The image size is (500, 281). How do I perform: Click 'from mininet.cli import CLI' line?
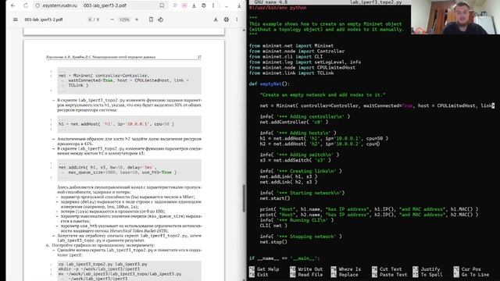coord(286,57)
